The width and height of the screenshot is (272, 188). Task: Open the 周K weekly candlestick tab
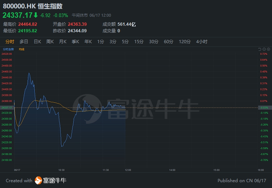click(x=50, y=42)
